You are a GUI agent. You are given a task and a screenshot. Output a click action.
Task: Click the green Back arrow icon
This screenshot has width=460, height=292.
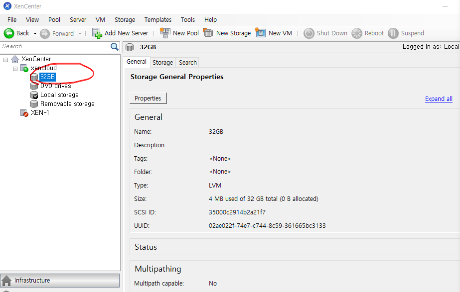[x=9, y=33]
